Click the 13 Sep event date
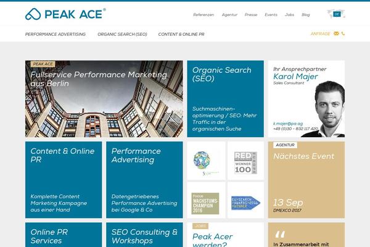 pos(288,203)
